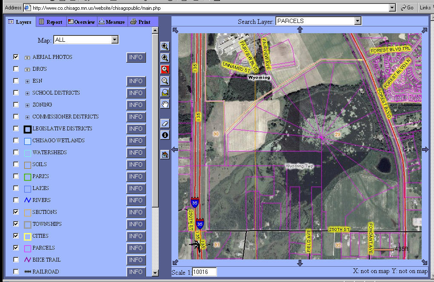Expand the COMMISSIONER DISTRICTS layer group
The width and height of the screenshot is (434, 282).
click(27, 116)
